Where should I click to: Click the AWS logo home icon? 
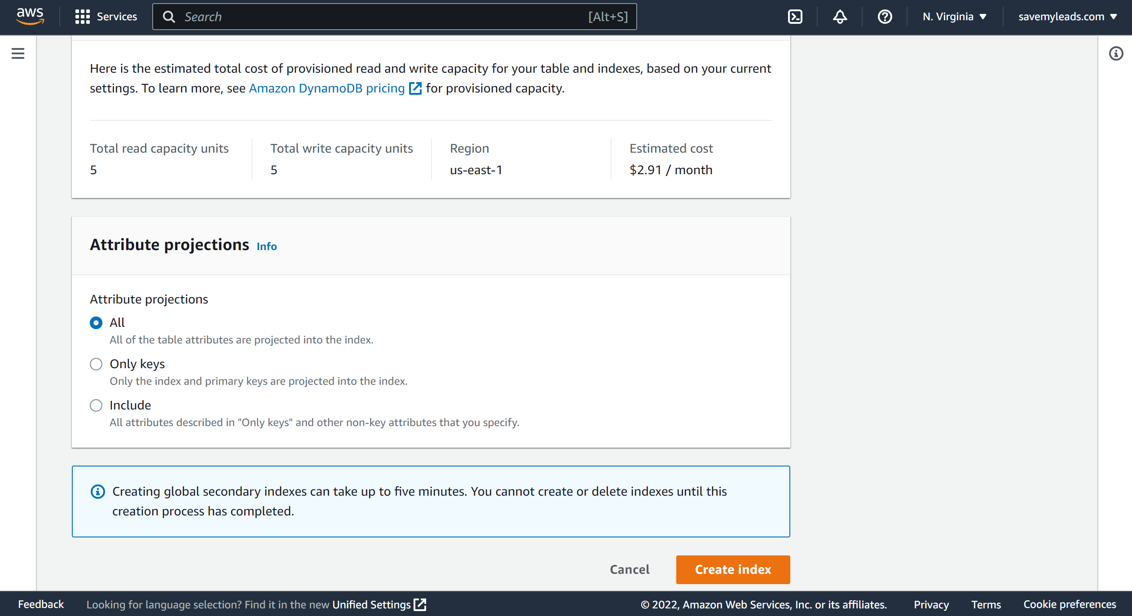click(x=30, y=16)
